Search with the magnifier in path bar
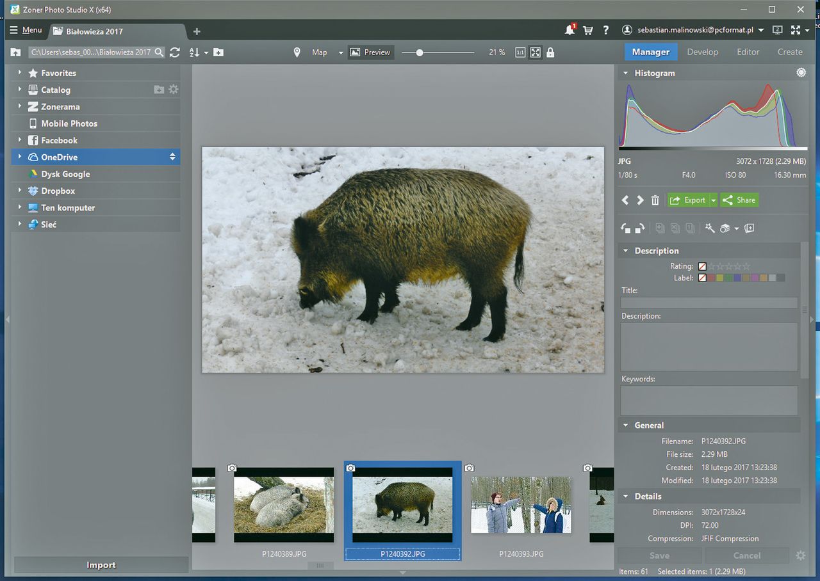The width and height of the screenshot is (820, 581). point(159,52)
